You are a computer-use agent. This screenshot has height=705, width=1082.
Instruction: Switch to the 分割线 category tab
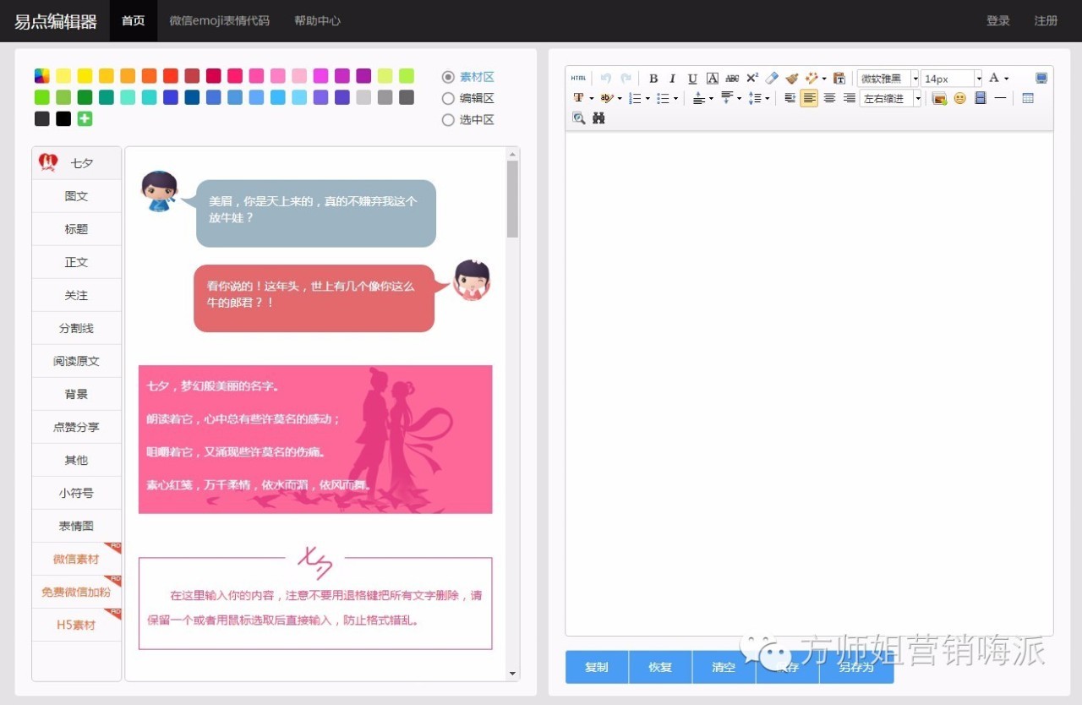(76, 328)
